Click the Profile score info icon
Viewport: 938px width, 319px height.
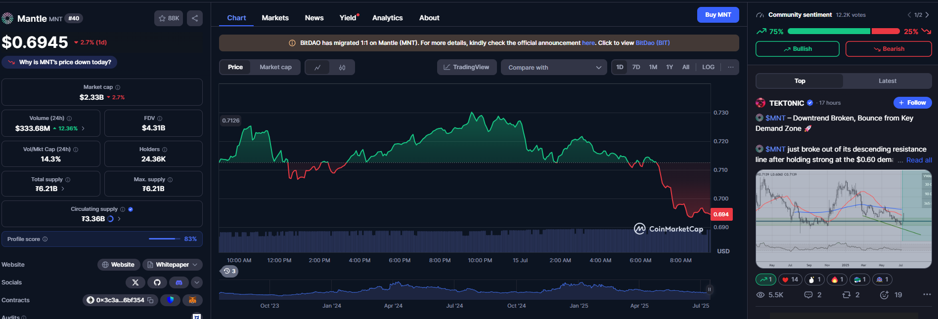point(45,239)
